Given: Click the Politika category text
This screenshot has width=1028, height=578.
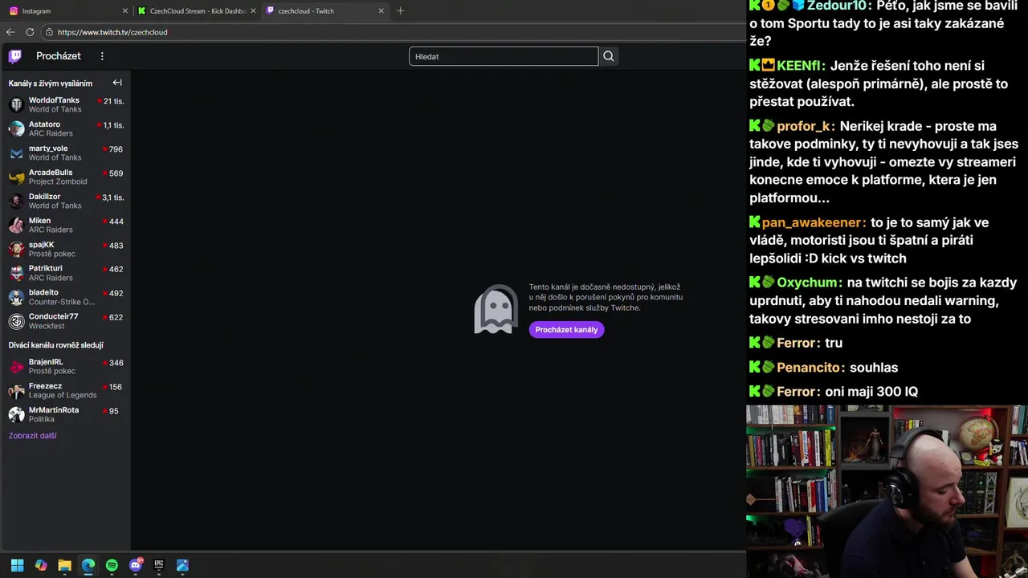Looking at the screenshot, I should 42,419.
